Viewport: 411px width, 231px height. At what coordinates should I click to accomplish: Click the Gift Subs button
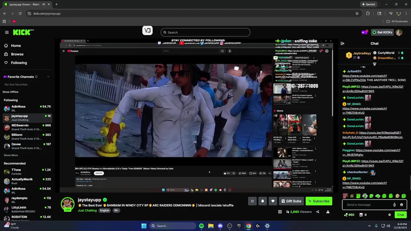point(291,201)
